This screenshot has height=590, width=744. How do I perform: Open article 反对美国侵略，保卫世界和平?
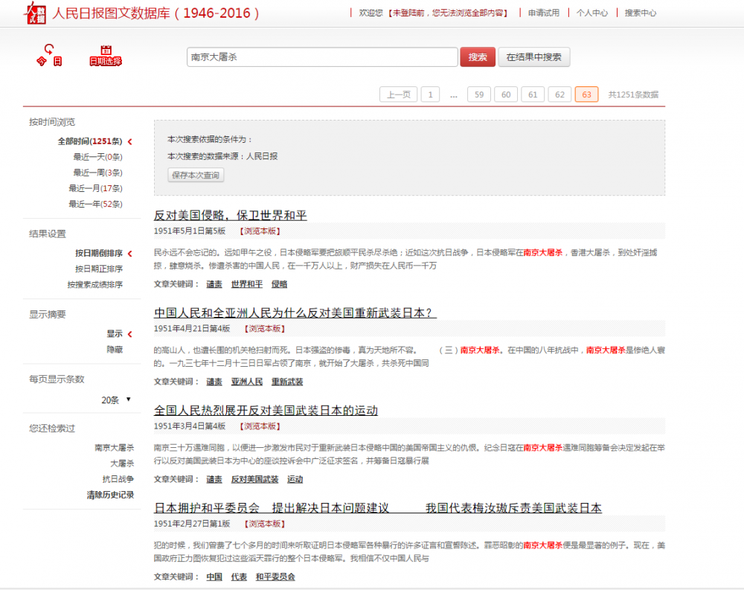pos(230,215)
